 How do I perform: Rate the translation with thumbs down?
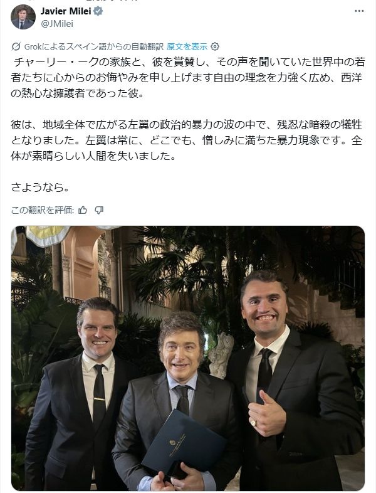tap(99, 210)
